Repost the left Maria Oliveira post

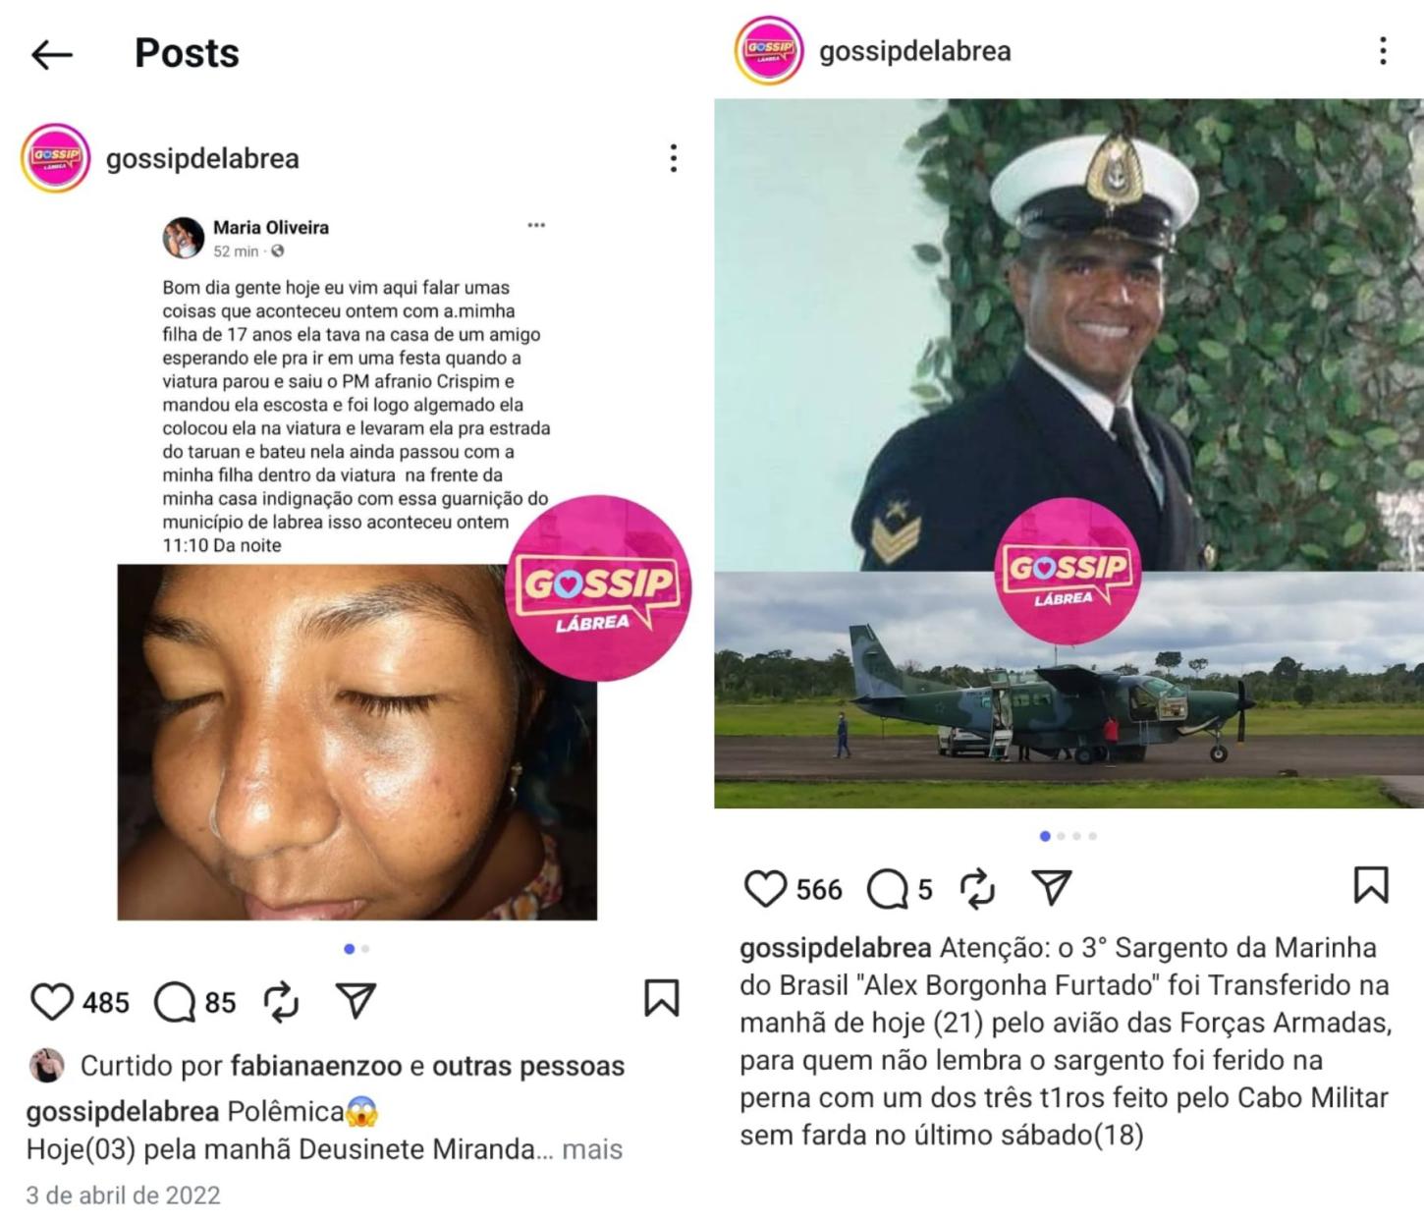(281, 1001)
